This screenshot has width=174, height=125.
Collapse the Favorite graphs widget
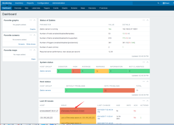point(34,20)
